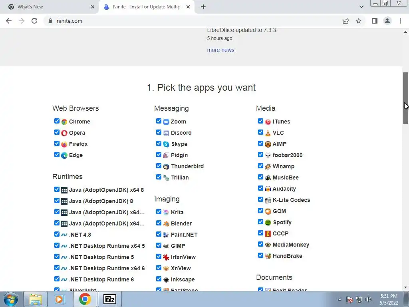The height and width of the screenshot is (307, 409).
Task: Go back to the previous page
Action: [9, 21]
